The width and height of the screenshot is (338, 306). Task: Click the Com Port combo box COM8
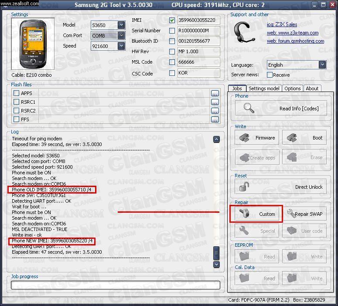(x=108, y=35)
